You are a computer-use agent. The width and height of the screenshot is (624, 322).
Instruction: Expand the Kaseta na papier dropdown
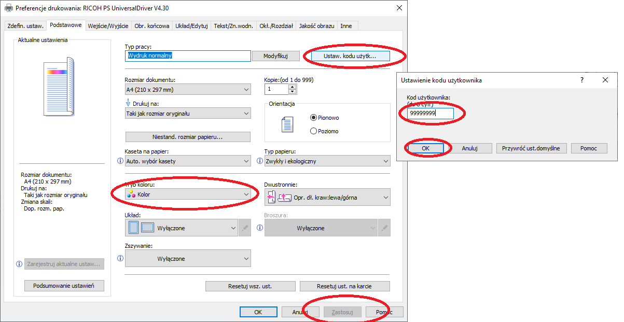(188, 161)
